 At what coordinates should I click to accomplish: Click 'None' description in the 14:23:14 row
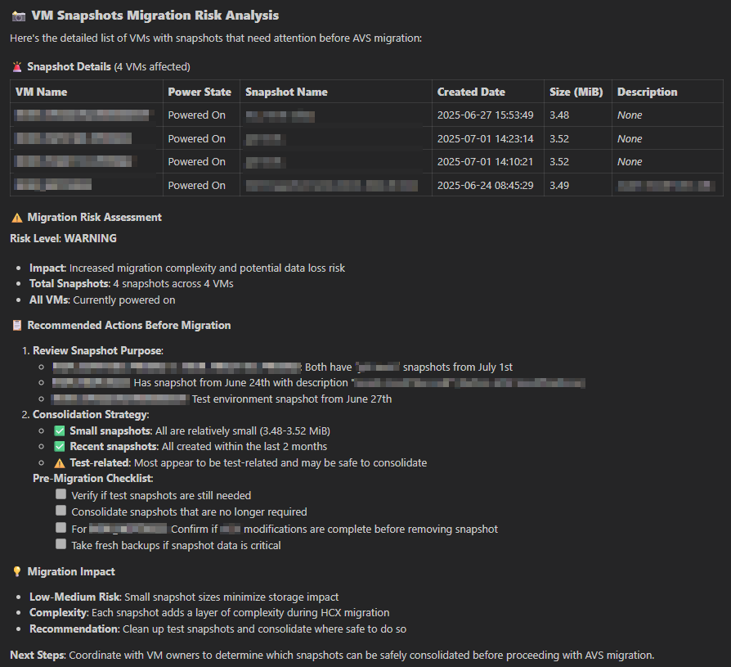tap(630, 139)
